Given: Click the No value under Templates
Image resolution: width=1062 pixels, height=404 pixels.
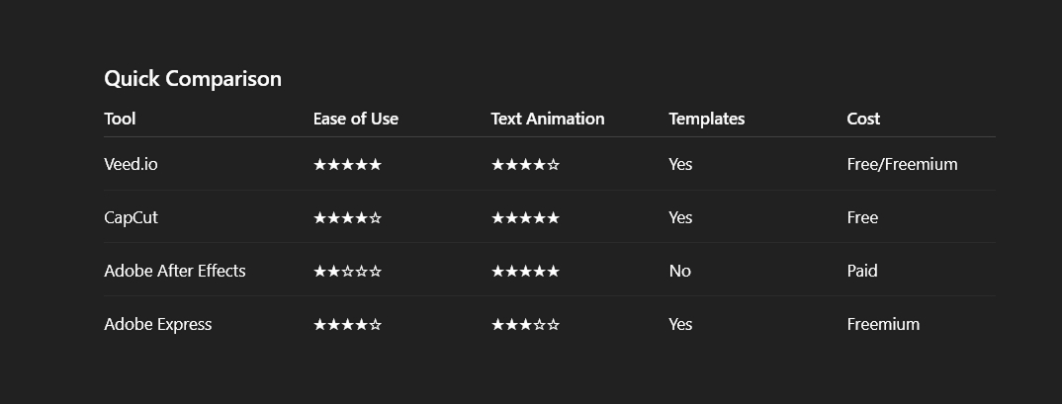Looking at the screenshot, I should (x=679, y=271).
